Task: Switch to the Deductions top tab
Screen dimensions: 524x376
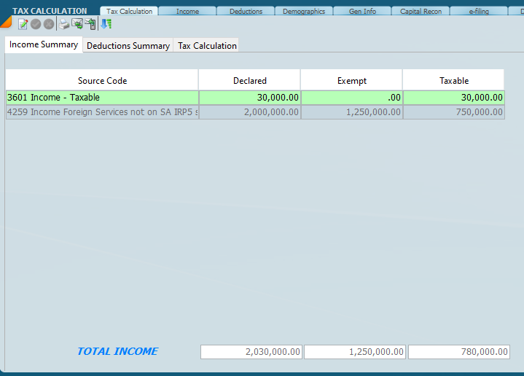Action: pyautogui.click(x=246, y=12)
